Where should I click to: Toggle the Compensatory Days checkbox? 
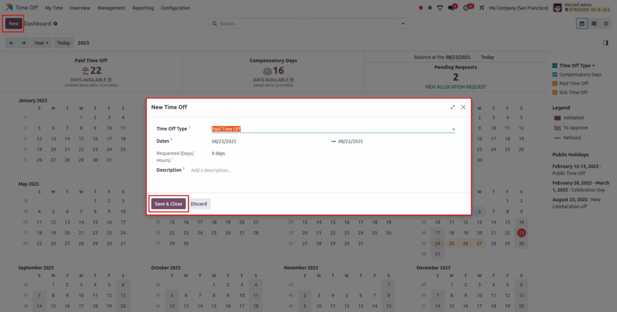[x=555, y=75]
